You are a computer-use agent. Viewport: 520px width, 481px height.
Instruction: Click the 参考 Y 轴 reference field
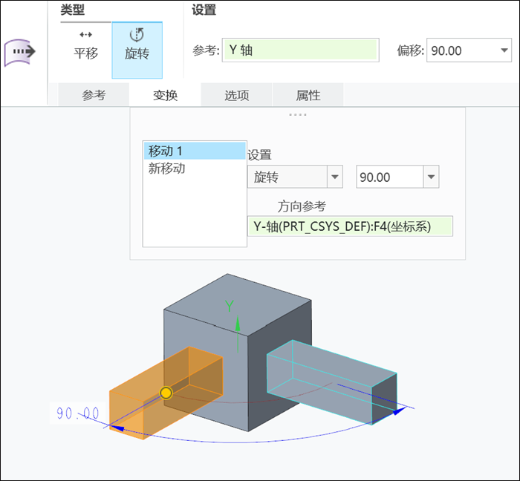300,50
